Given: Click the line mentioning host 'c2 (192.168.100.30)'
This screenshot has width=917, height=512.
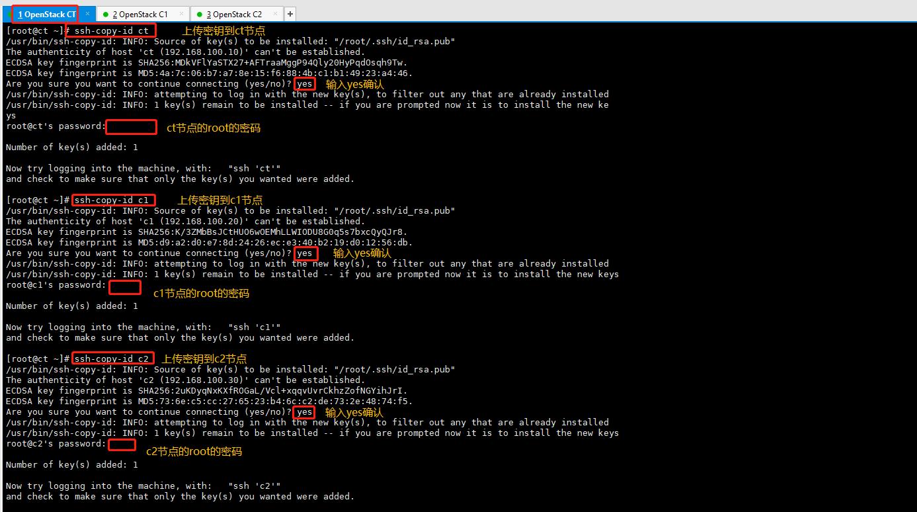Looking at the screenshot, I should point(185,380).
